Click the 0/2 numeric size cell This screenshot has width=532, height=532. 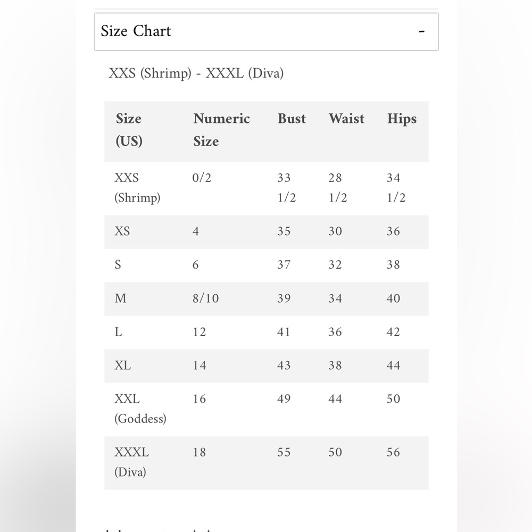tap(202, 178)
